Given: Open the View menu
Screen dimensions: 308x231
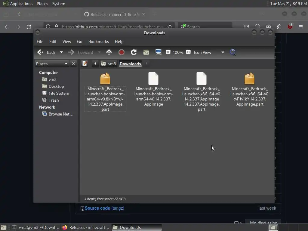Looking at the screenshot, I should [67, 42].
